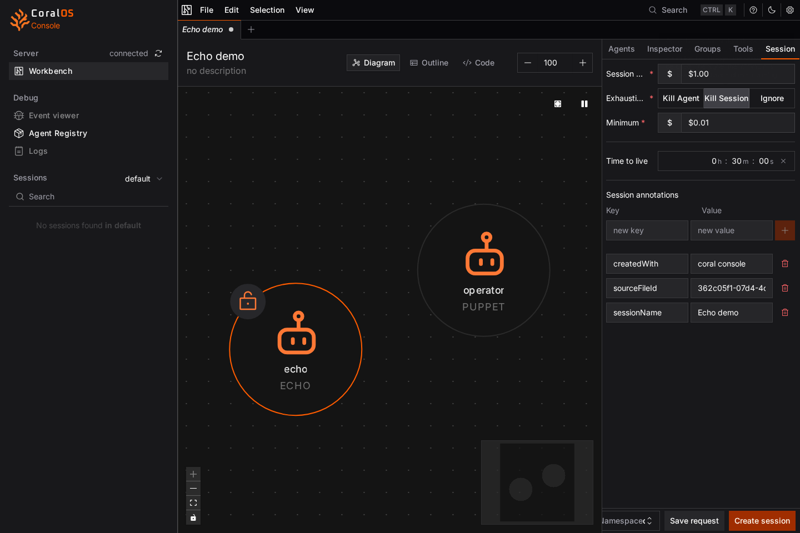Edit the sessionName key field

(647, 313)
